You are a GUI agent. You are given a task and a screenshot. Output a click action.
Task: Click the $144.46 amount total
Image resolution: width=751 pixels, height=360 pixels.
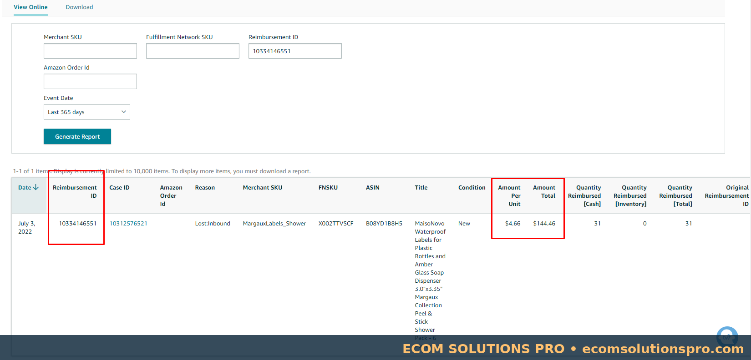pos(544,223)
